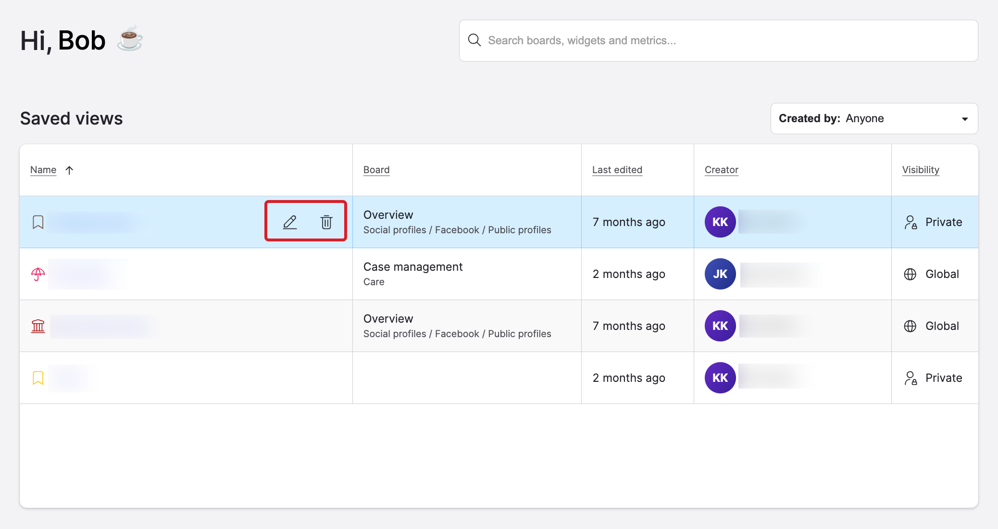The height and width of the screenshot is (529, 998).
Task: Click the globe icon beside Case management's Global
Action: point(910,274)
